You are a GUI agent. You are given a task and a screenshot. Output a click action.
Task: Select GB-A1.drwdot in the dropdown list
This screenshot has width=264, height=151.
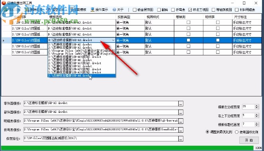pyautogui.click(x=82, y=66)
